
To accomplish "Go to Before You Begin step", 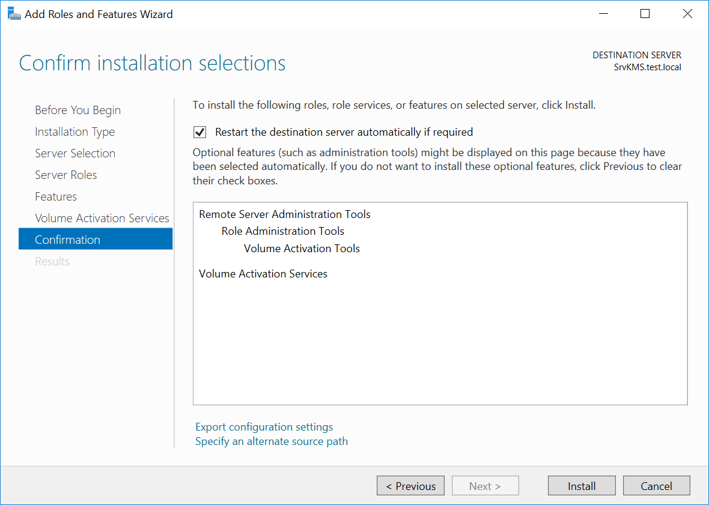I will tap(78, 110).
